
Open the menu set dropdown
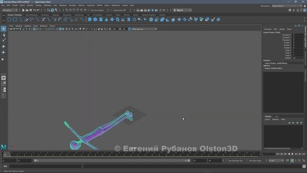point(10,10)
